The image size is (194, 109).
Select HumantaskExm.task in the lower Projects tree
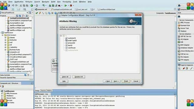tap(17, 67)
